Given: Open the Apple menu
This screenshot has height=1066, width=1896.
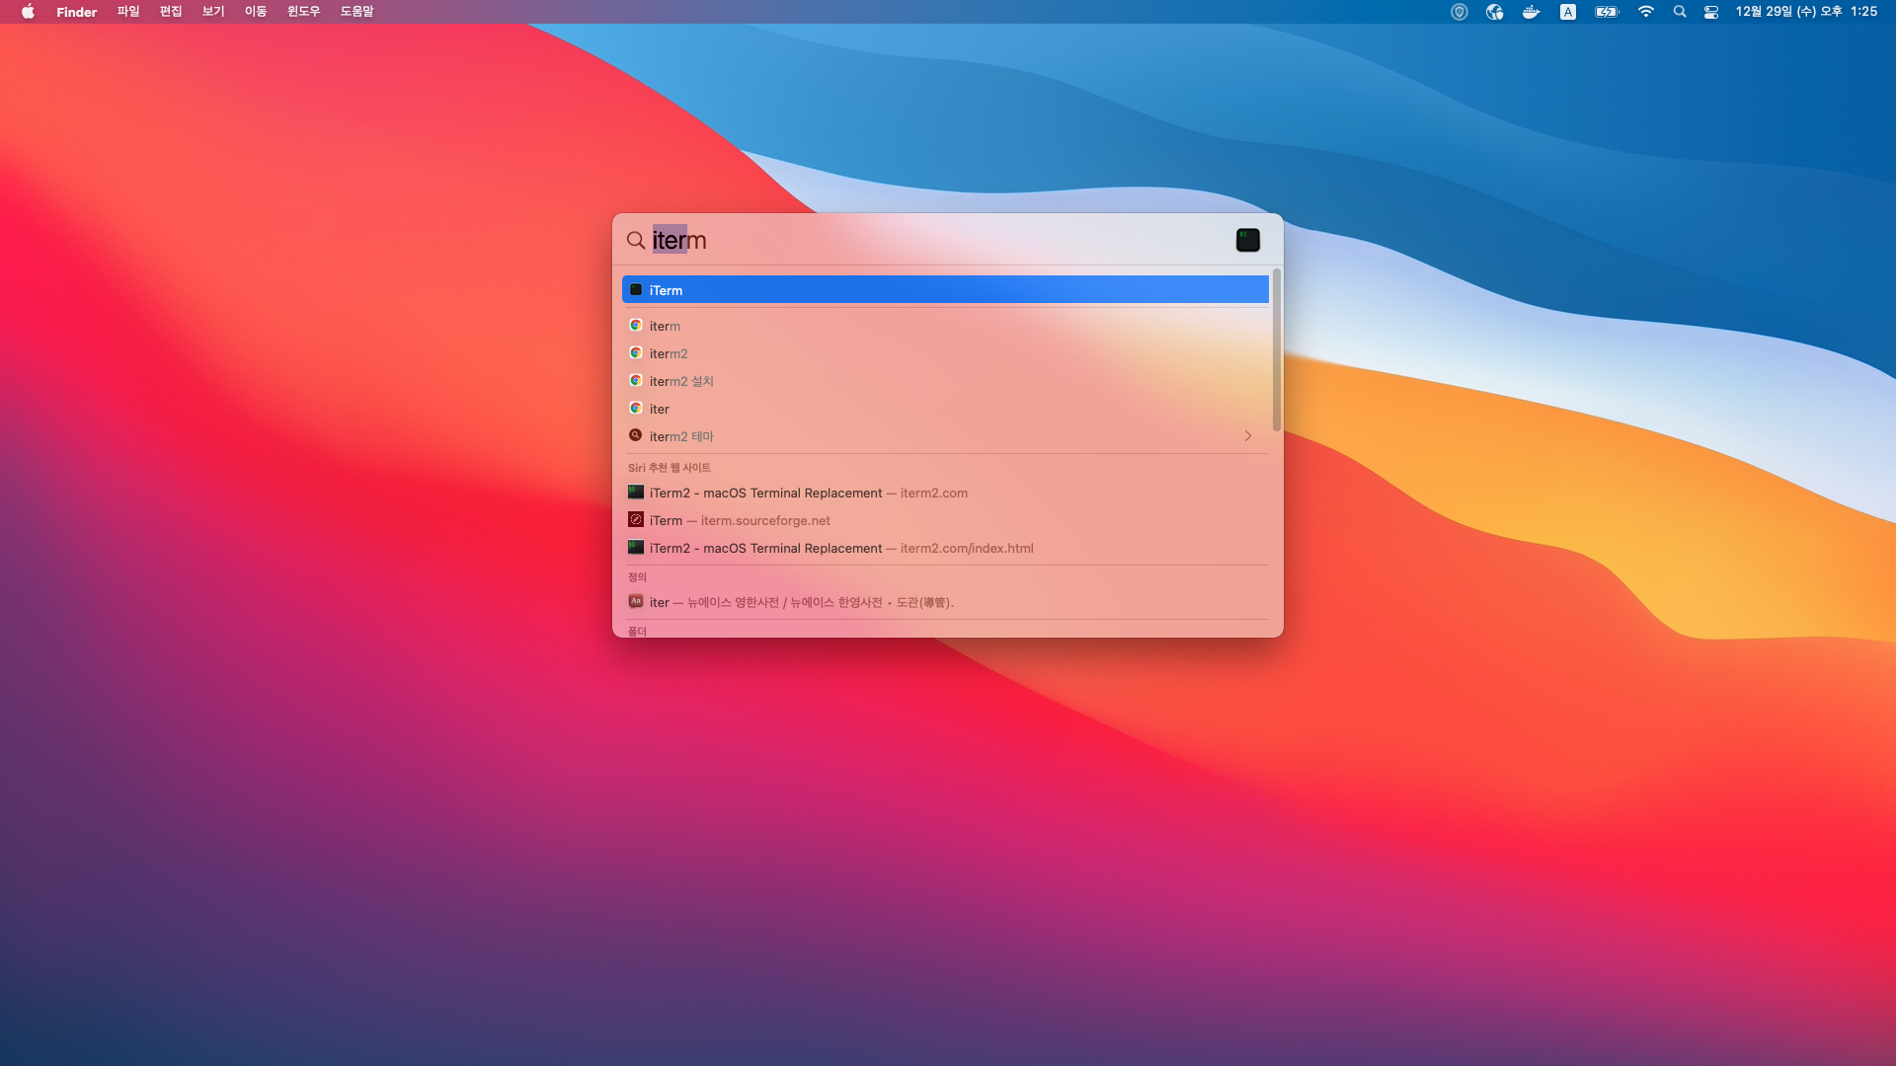Looking at the screenshot, I should pos(28,12).
